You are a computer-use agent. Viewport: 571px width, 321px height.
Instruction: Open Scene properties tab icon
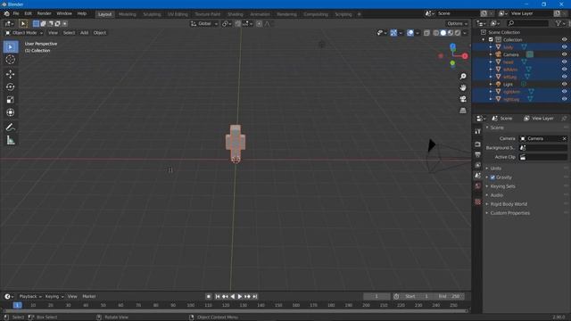tap(478, 176)
